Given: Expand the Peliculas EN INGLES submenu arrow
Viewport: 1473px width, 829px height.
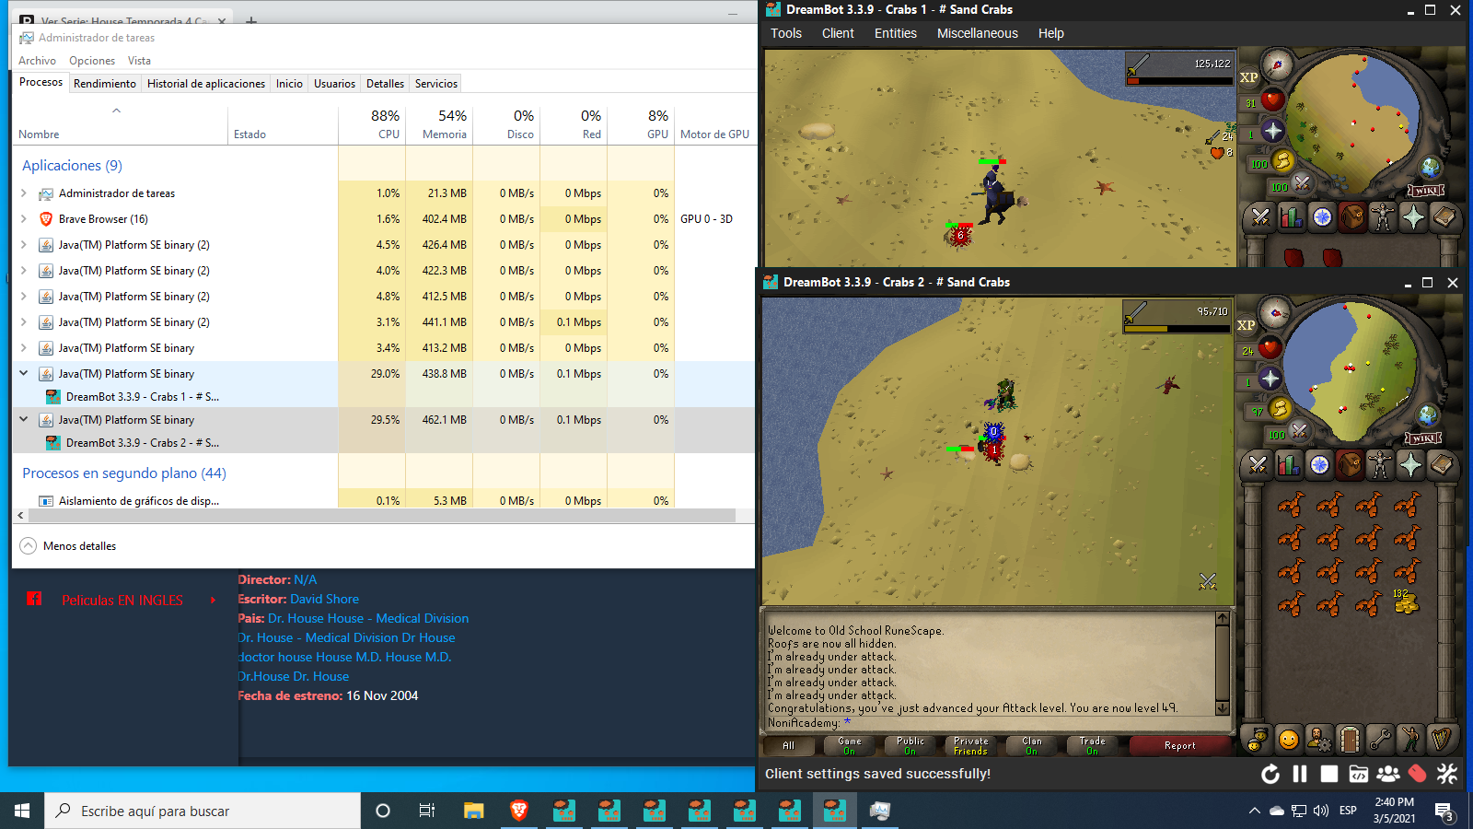Looking at the screenshot, I should point(213,600).
